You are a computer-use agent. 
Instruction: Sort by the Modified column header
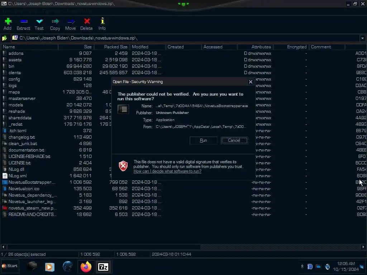148,47
